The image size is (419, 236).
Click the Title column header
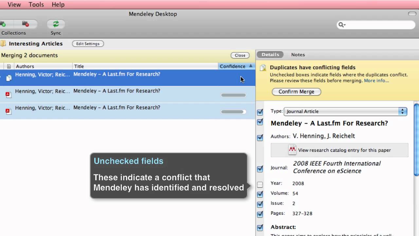point(145,66)
